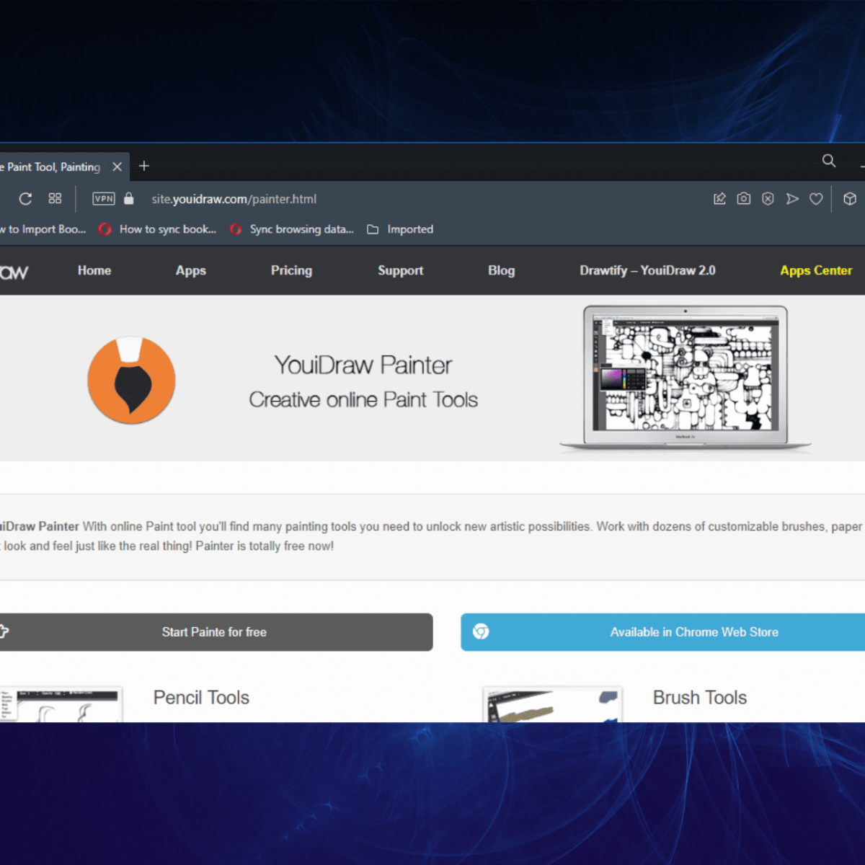The image size is (865, 865).
Task: Click Available in Chrome Web Store button
Action: tap(663, 632)
